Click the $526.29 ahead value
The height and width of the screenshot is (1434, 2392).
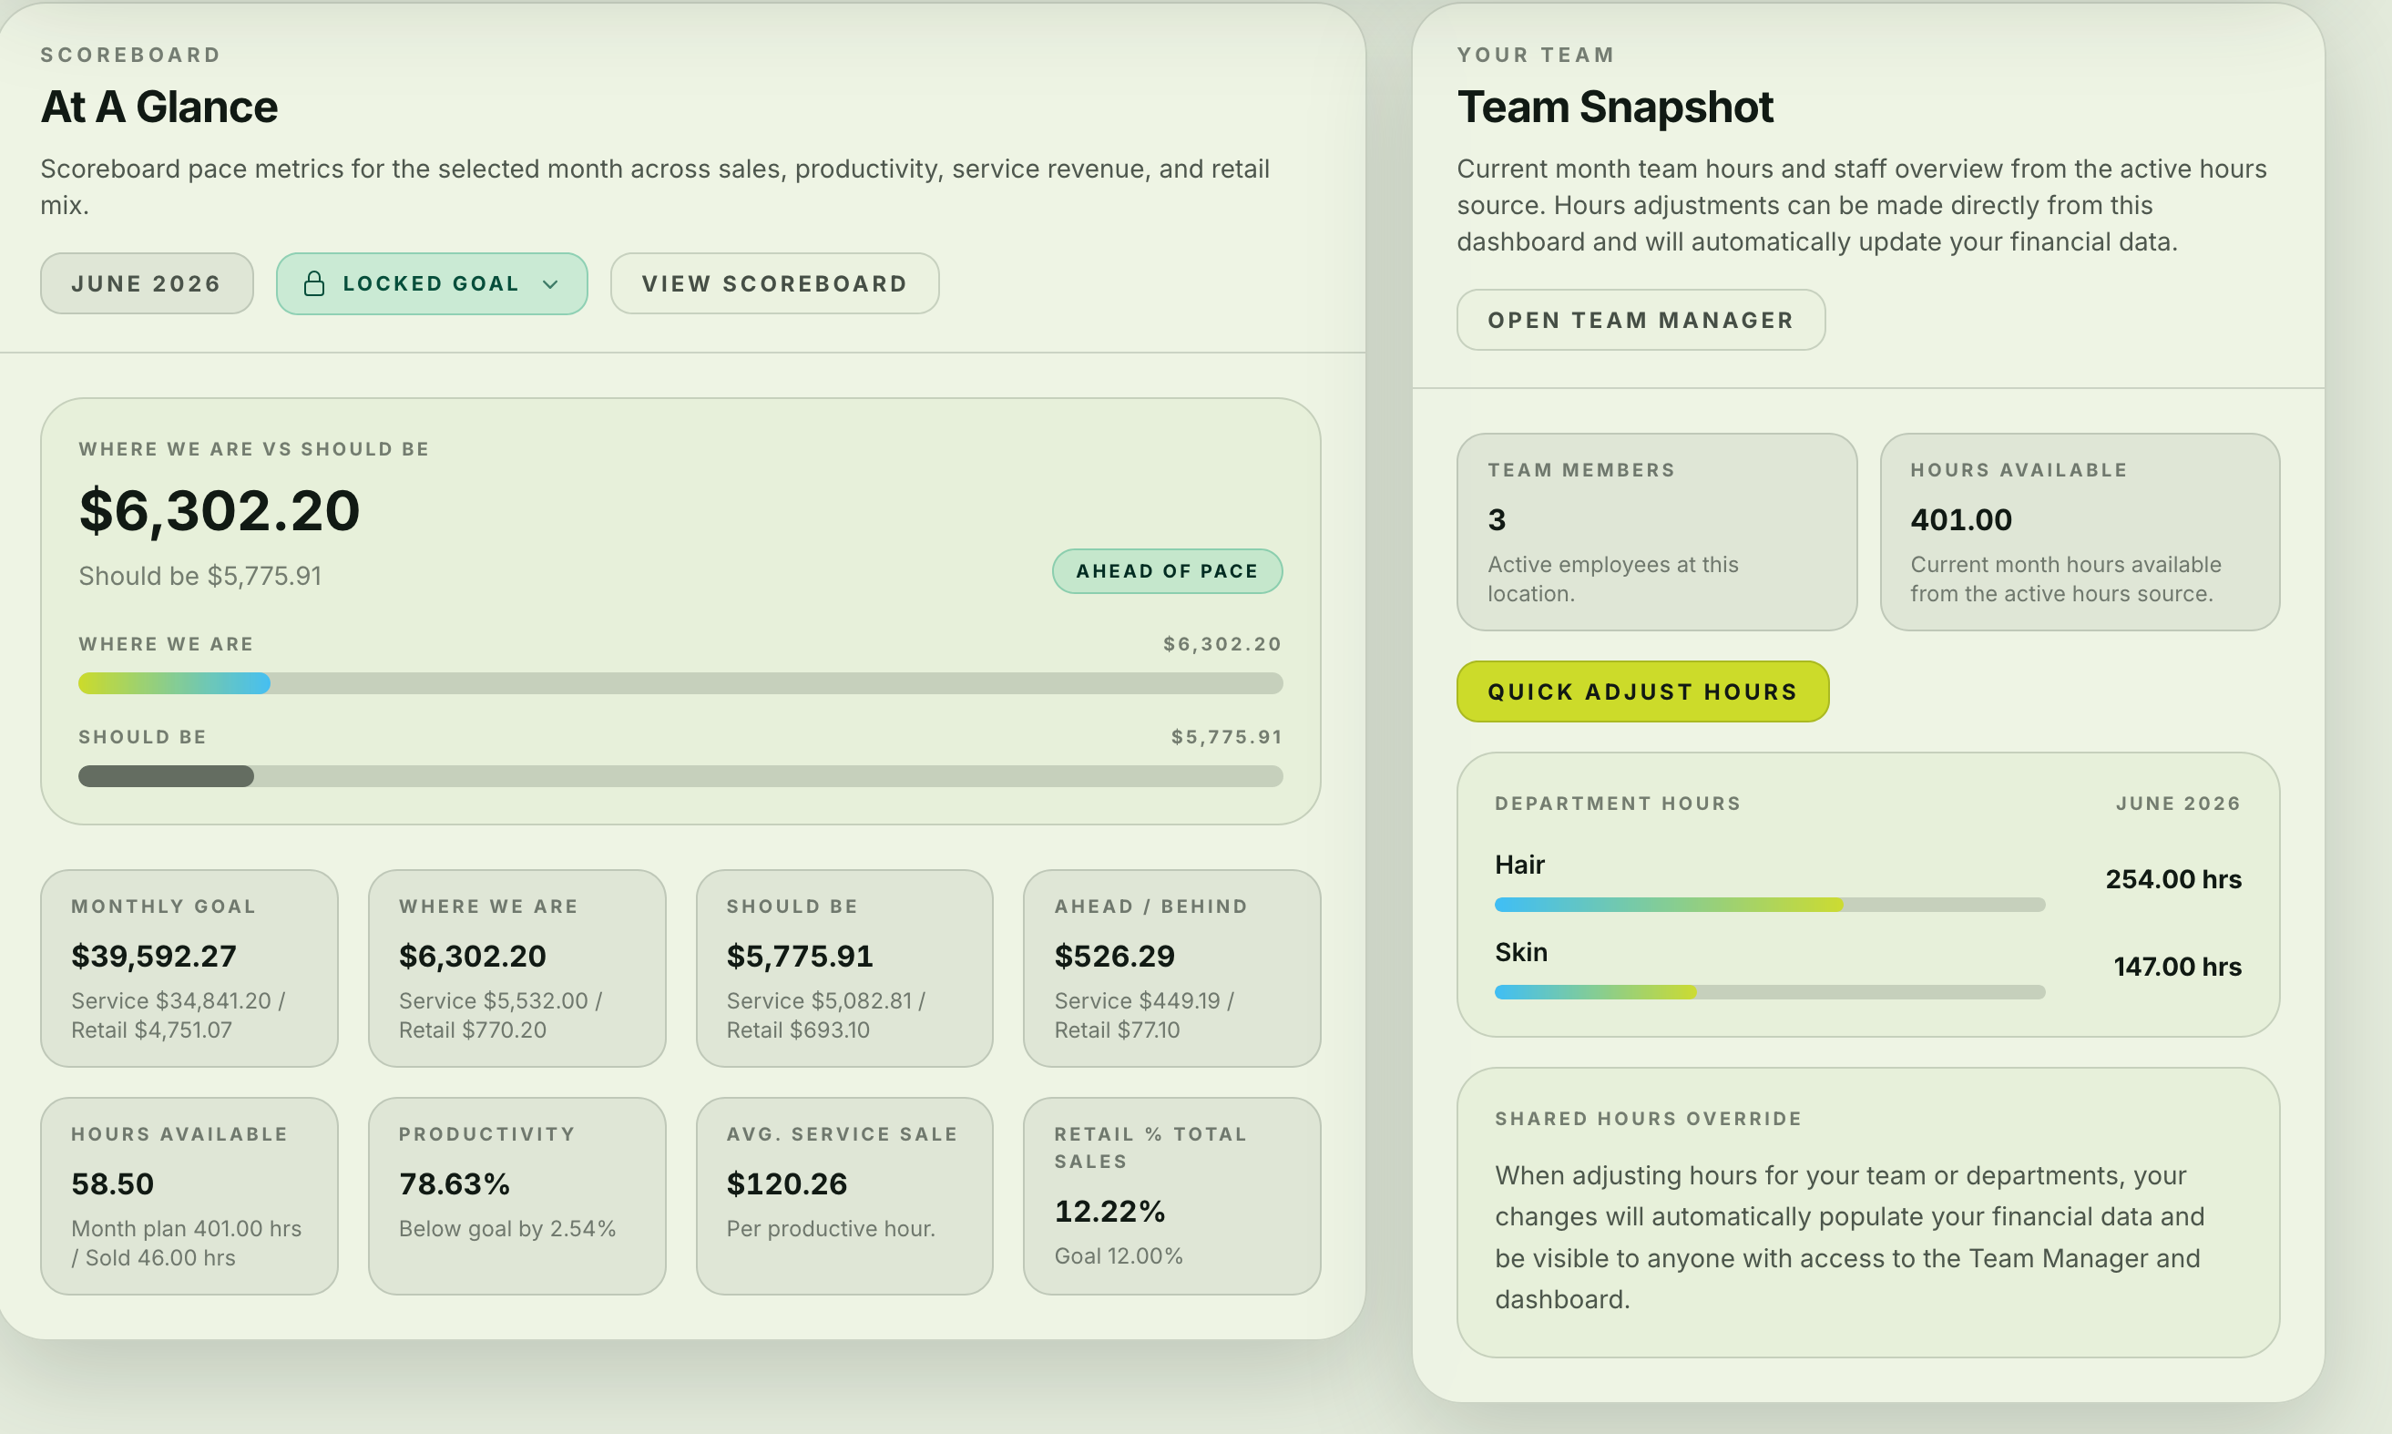[x=1115, y=956]
